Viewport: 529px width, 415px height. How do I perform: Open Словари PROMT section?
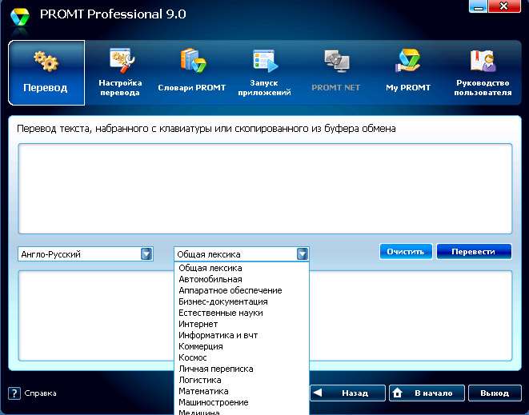pos(191,71)
